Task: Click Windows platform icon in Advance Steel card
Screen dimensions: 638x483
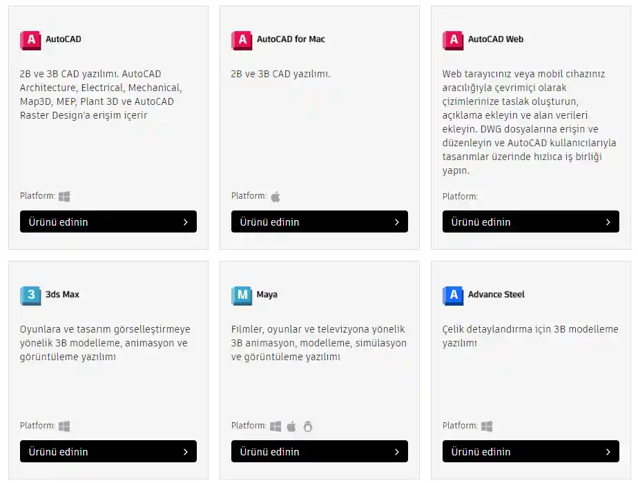Action: (x=487, y=426)
